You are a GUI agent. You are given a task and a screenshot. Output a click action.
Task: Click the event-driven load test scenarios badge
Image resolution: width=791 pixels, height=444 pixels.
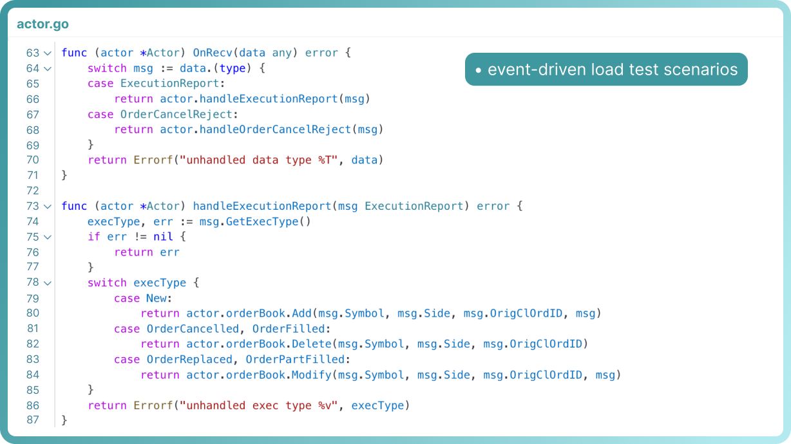tap(605, 69)
